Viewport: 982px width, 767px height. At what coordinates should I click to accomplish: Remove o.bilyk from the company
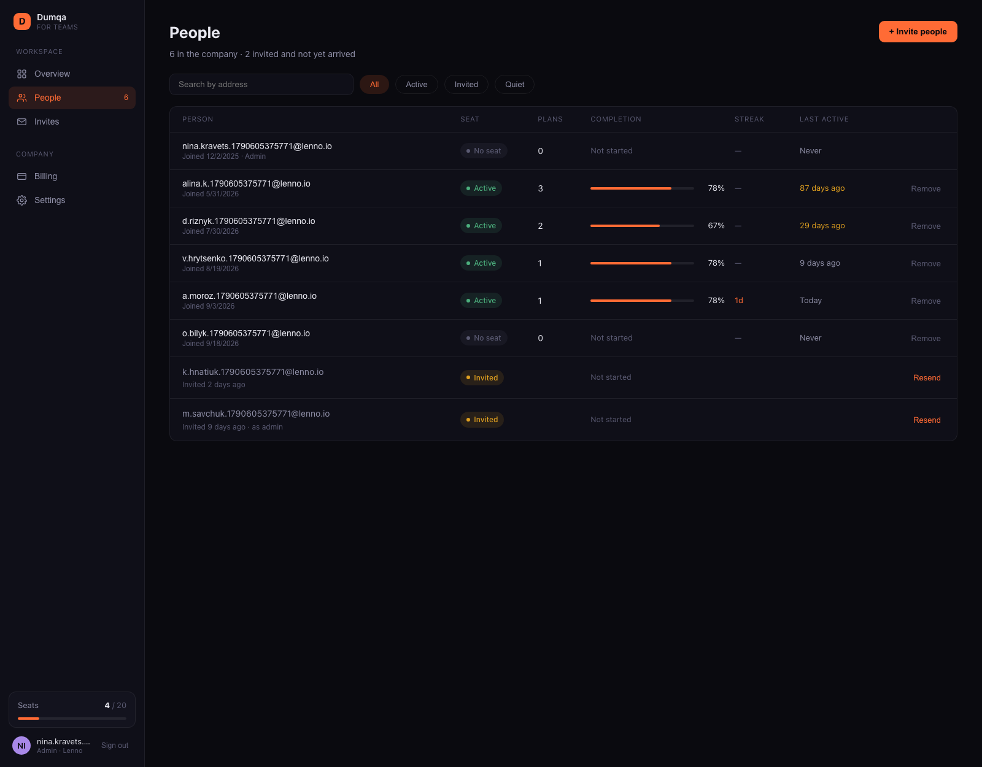(x=926, y=339)
